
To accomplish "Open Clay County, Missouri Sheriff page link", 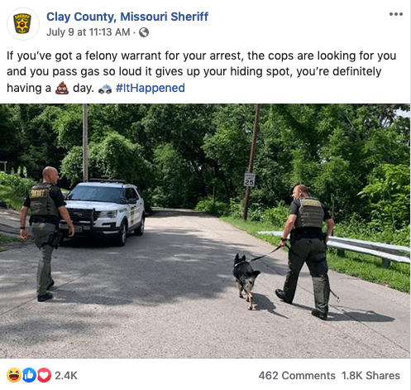I will tap(127, 17).
